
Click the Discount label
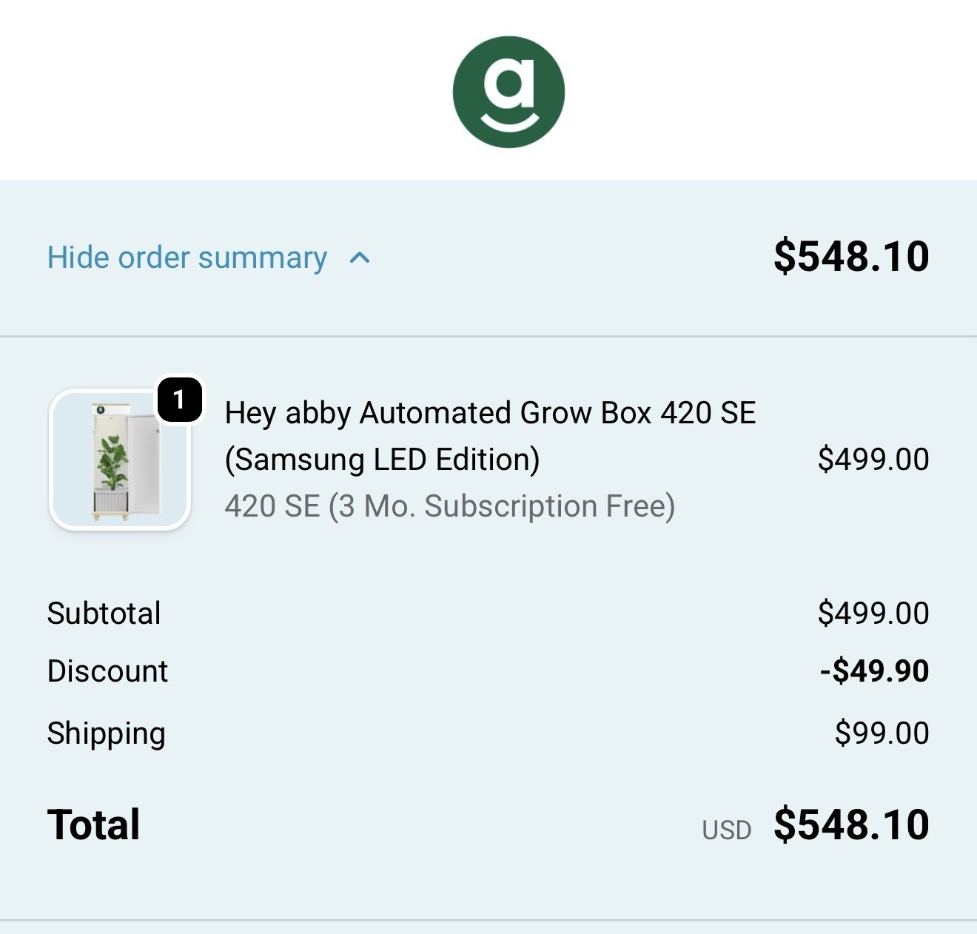(x=107, y=671)
